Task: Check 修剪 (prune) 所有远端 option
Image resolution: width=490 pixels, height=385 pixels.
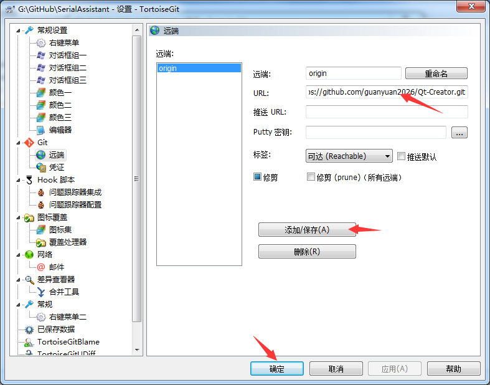Action: pos(311,177)
